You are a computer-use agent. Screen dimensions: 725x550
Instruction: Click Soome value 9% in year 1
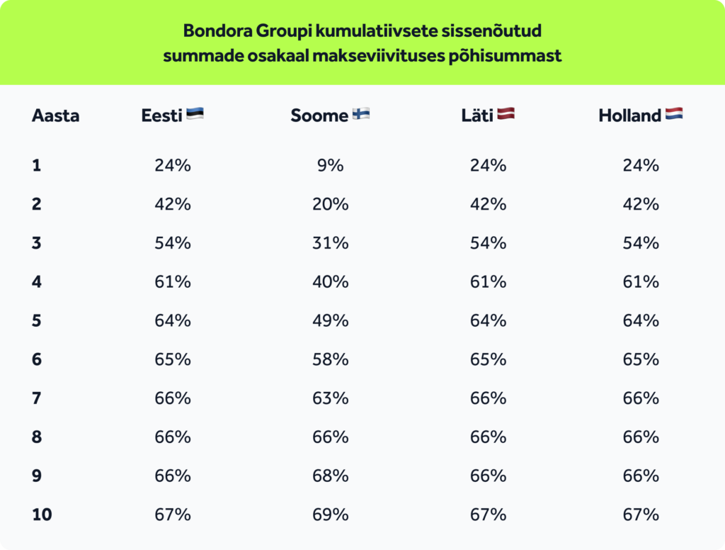pyautogui.click(x=330, y=165)
